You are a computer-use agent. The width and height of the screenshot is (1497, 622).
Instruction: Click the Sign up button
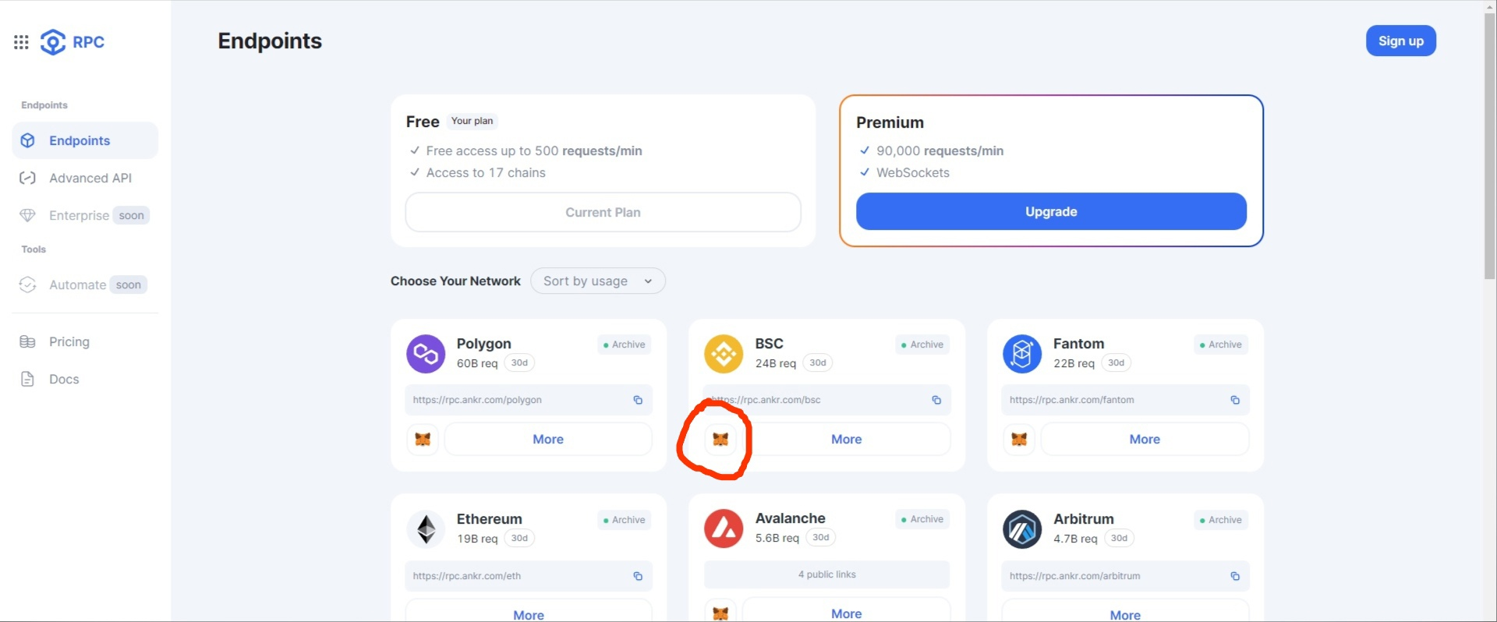pos(1400,41)
